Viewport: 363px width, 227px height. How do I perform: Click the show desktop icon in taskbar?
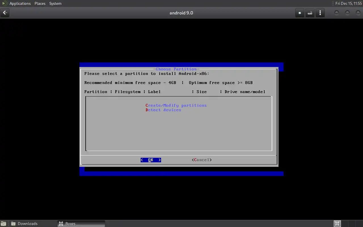click(x=3, y=224)
